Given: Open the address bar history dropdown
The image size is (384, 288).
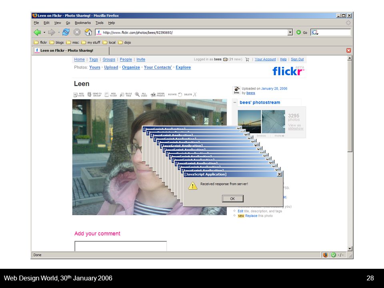Looking at the screenshot, I should (290, 32).
